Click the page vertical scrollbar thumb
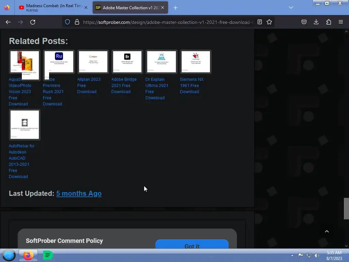349x262 pixels. click(346, 208)
